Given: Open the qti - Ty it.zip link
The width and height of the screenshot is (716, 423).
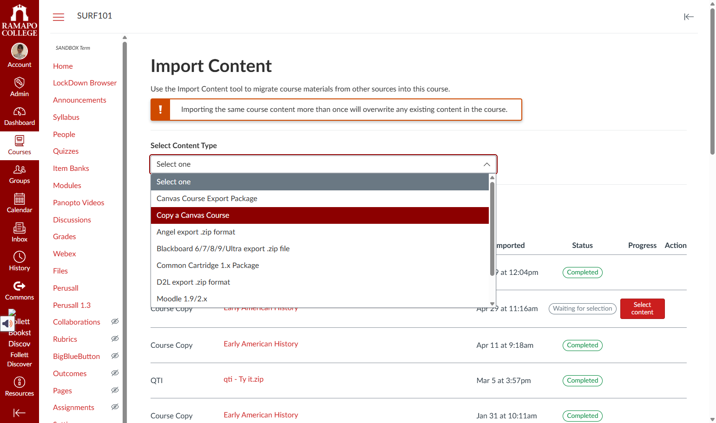Looking at the screenshot, I should 243,379.
